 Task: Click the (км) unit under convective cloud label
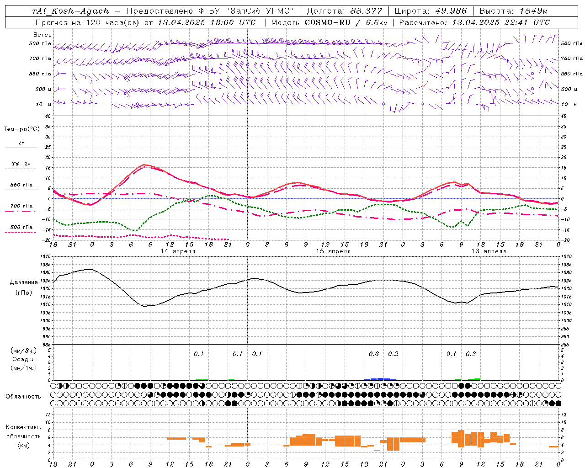[24, 445]
